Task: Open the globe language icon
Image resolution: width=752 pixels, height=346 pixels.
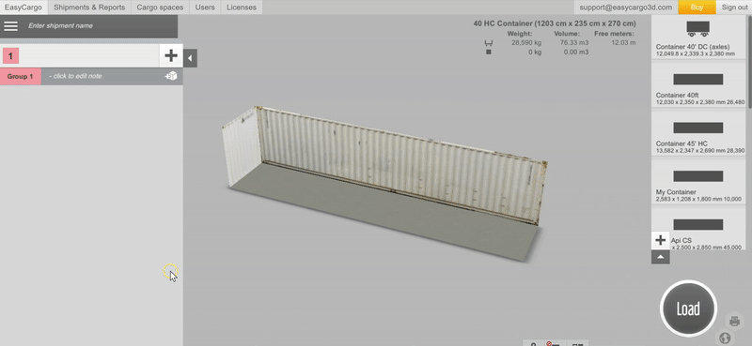Action: pos(725,338)
